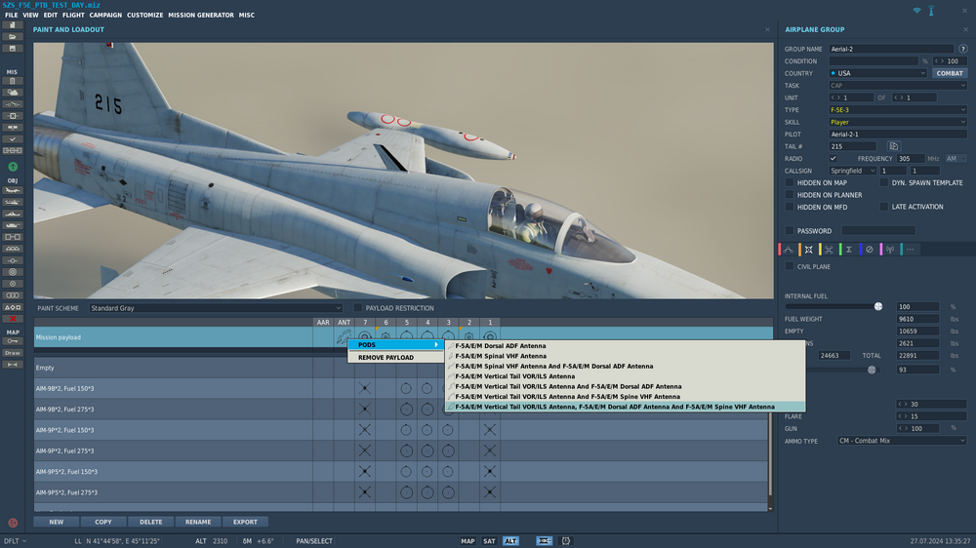This screenshot has height=548, width=976.
Task: Select the ship group placement tool
Action: click(12, 214)
